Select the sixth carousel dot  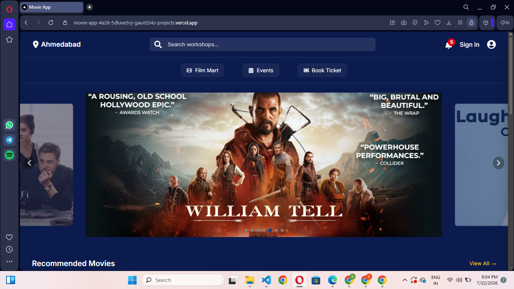click(x=276, y=230)
